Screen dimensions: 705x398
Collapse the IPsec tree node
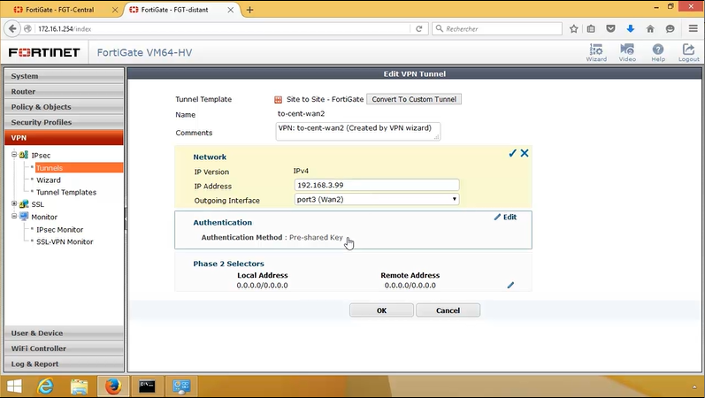(13, 155)
